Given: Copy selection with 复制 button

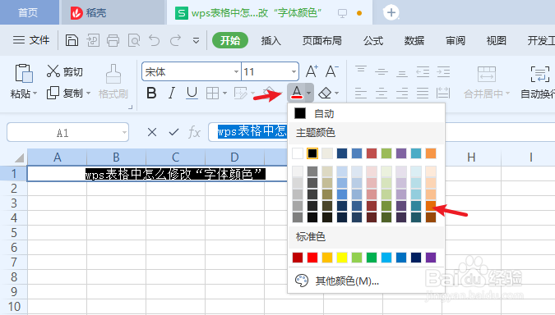Looking at the screenshot, I should coord(66,94).
